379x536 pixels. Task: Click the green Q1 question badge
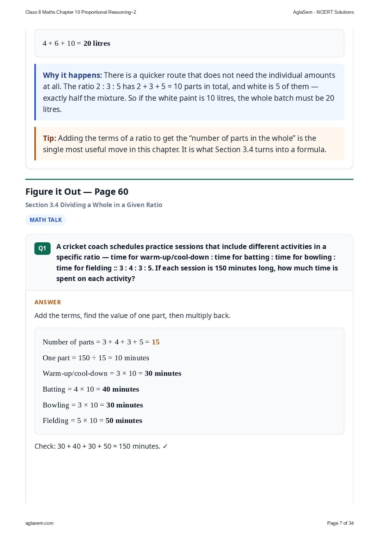42,248
